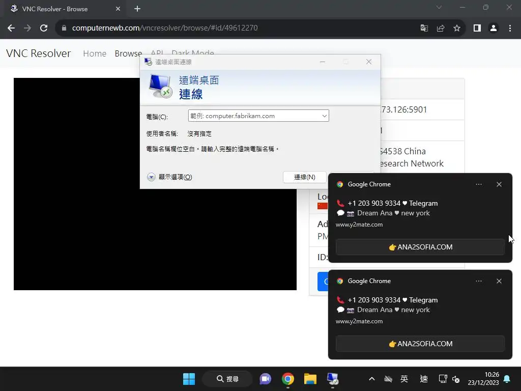Open the Browse nav link
Viewport: 521px width, 391px height.
128,53
